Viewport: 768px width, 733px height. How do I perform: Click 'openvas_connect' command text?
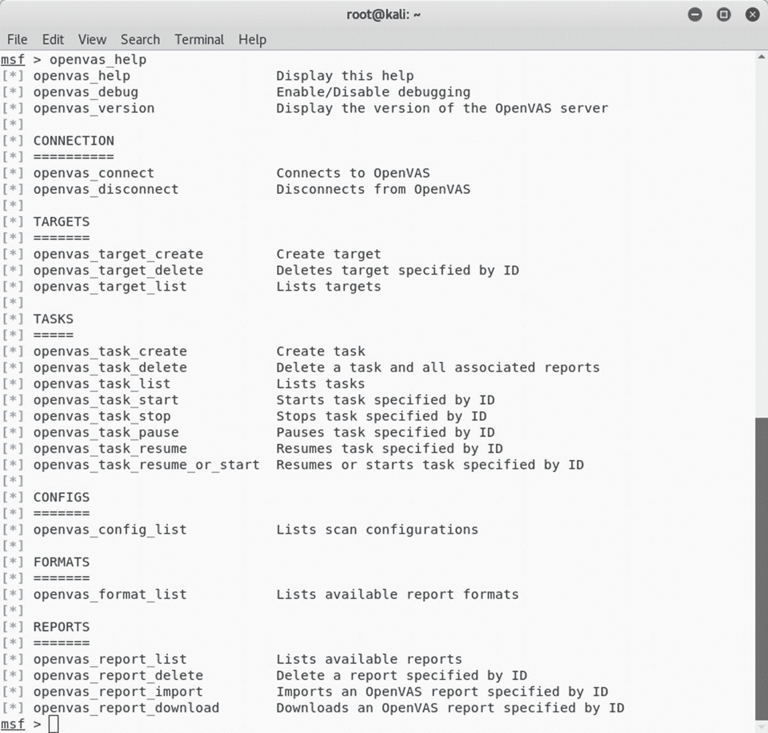pos(94,173)
